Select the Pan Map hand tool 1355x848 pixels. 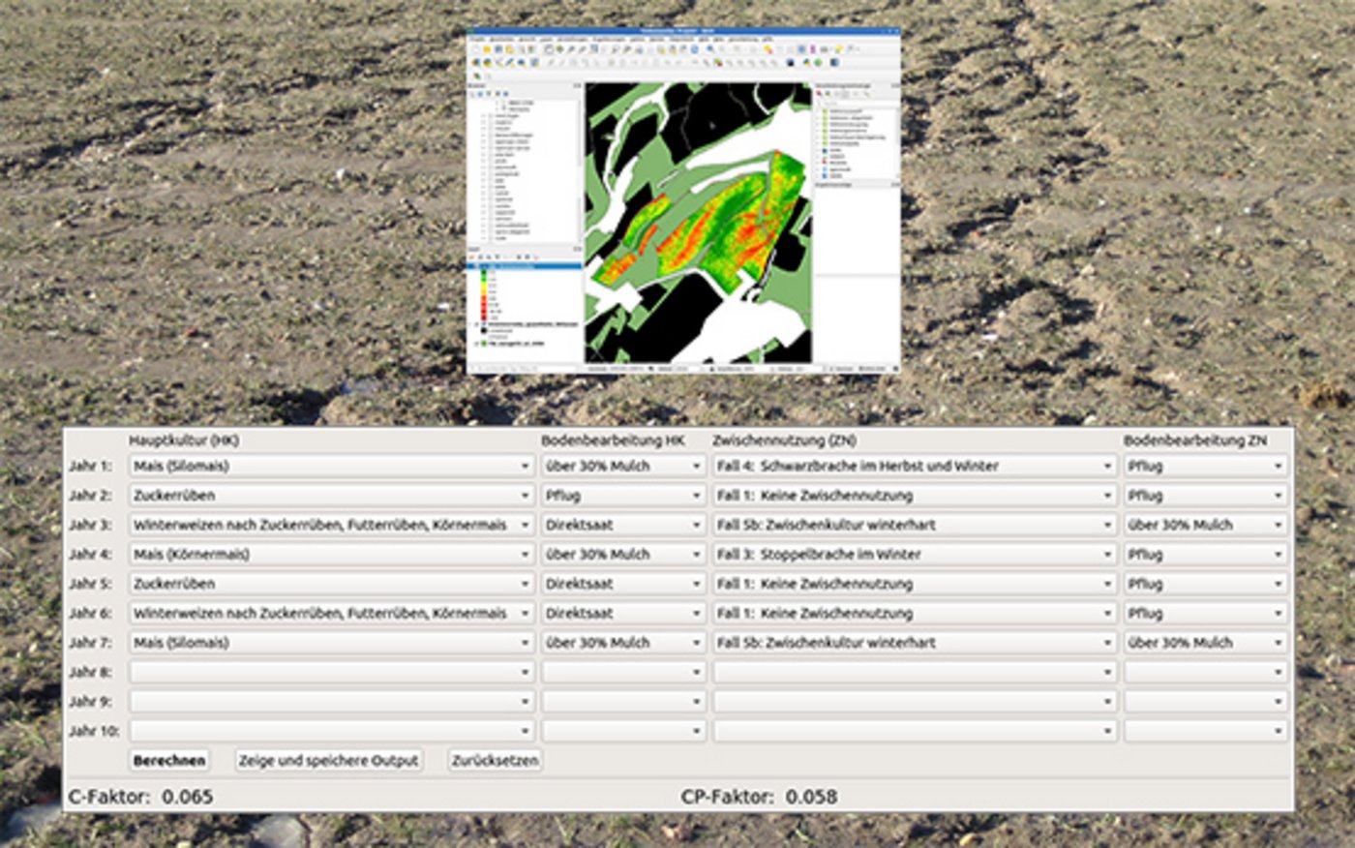pos(549,49)
